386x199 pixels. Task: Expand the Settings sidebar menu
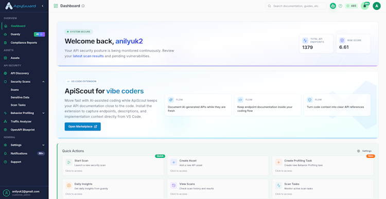[x=43, y=145]
